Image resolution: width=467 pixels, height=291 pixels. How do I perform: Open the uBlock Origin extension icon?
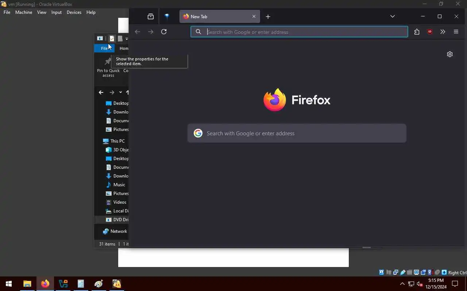(x=430, y=32)
